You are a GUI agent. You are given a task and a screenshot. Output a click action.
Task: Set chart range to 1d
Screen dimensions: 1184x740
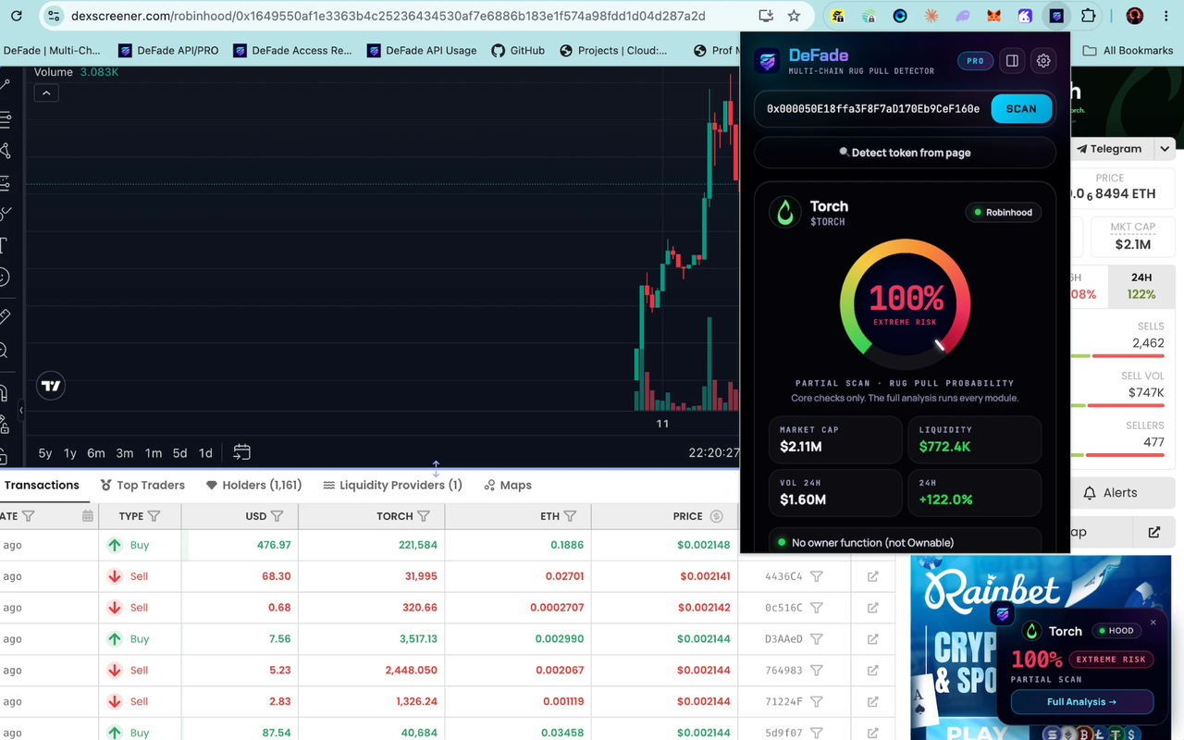[205, 453]
